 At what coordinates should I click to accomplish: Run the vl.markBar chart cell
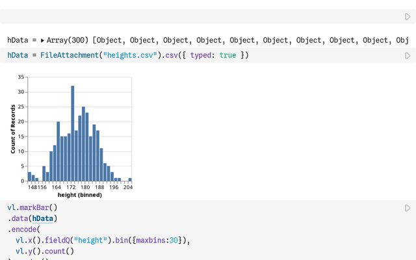click(x=408, y=208)
